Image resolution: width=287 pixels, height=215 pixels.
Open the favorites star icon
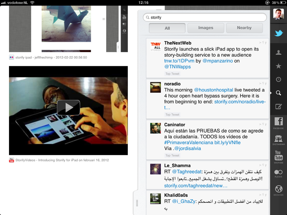click(x=278, y=66)
